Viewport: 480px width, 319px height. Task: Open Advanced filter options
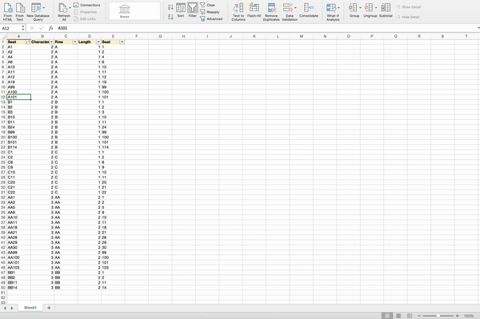(211, 19)
